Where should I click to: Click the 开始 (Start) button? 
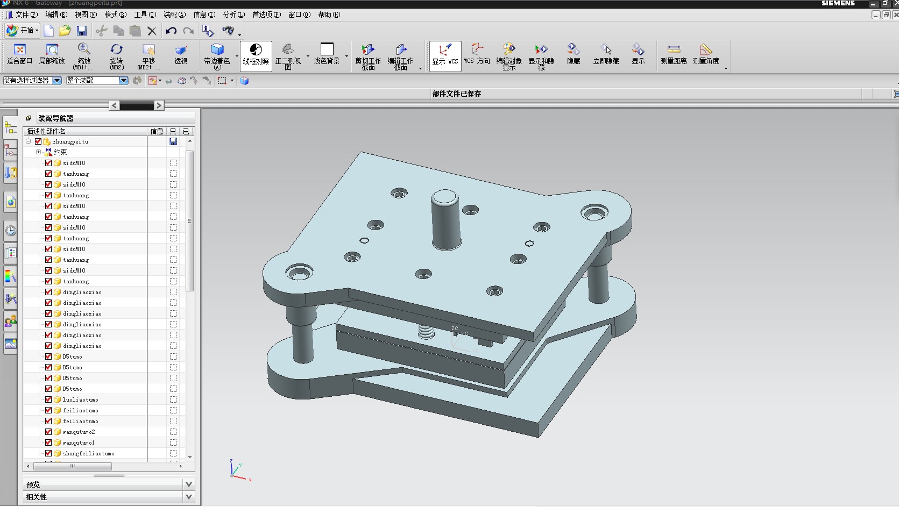pyautogui.click(x=23, y=31)
